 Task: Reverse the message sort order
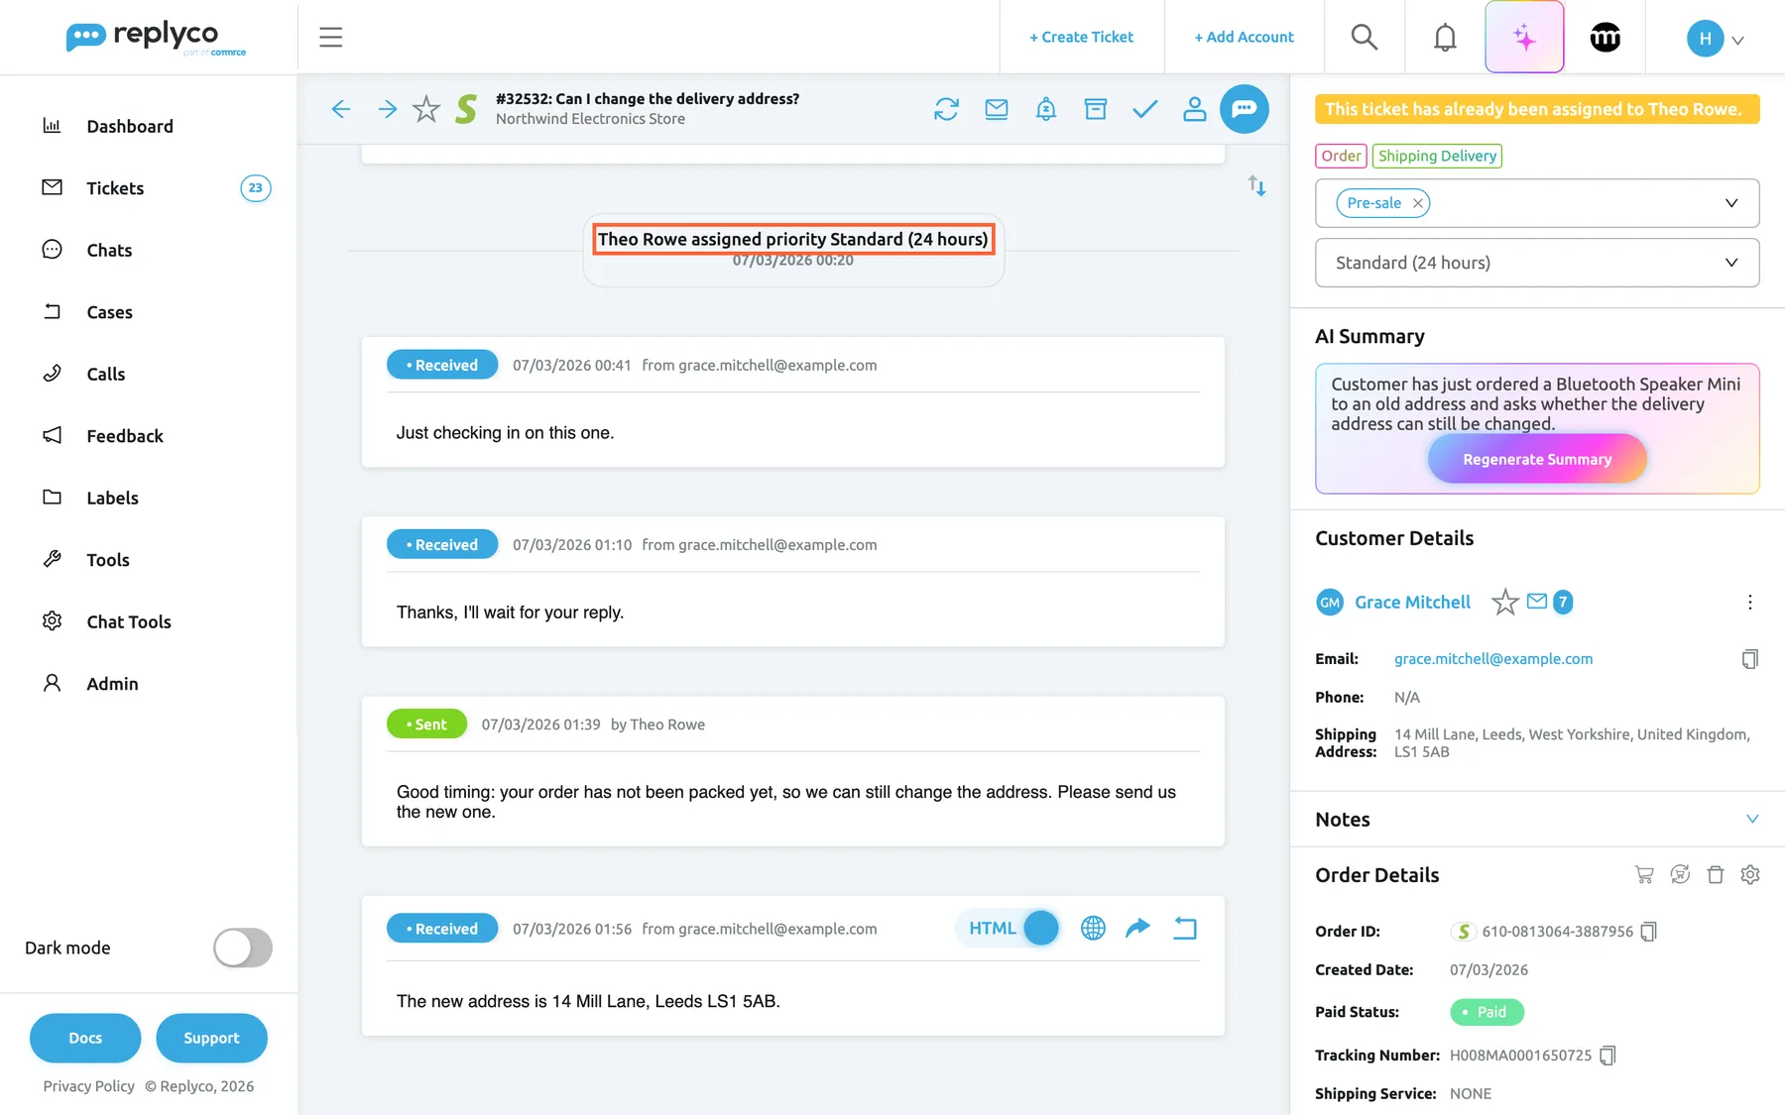(1256, 186)
